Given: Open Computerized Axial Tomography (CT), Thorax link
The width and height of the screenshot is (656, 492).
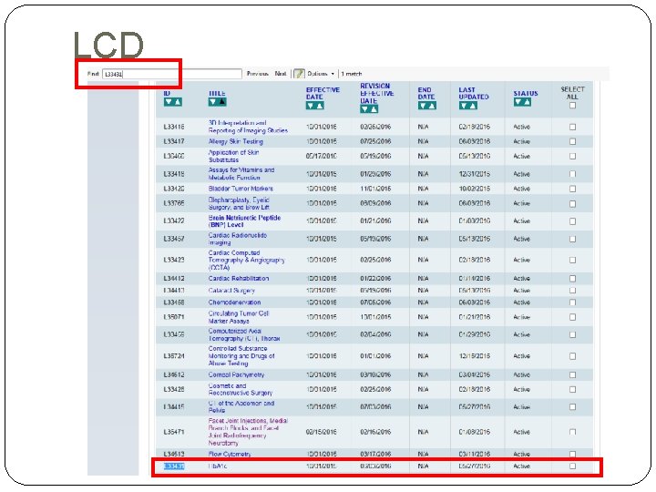Looking at the screenshot, I should pos(244,334).
